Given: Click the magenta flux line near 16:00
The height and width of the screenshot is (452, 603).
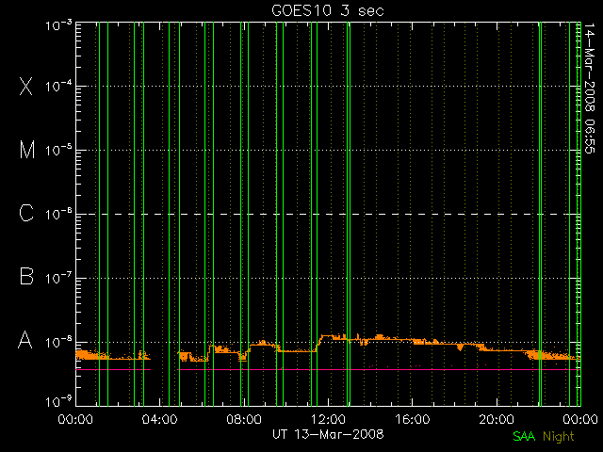Looking at the screenshot, I should coord(413,369).
